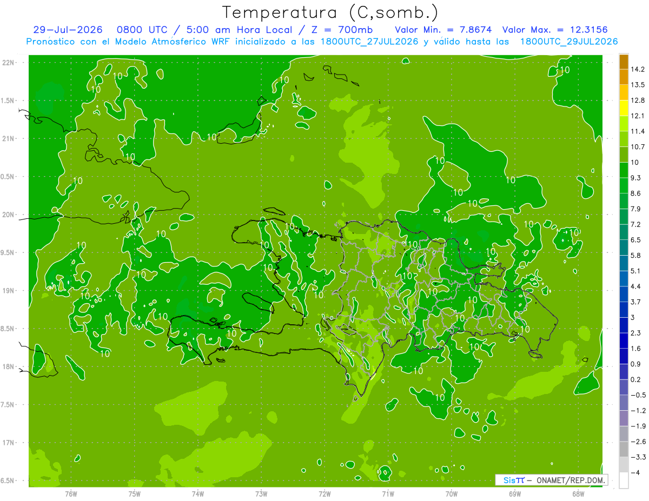
Task: Pick the lime swatch between 12.1 and 11.4
Action: [x=624, y=124]
